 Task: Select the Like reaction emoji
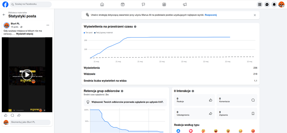[x=178, y=131]
